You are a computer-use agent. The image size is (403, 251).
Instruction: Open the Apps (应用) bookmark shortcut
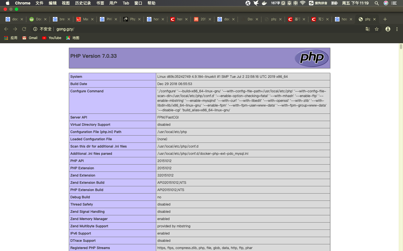(11, 38)
